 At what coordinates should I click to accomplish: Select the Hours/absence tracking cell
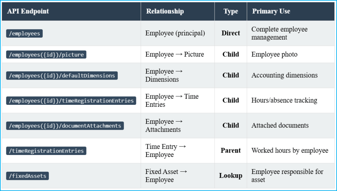tap(284, 101)
